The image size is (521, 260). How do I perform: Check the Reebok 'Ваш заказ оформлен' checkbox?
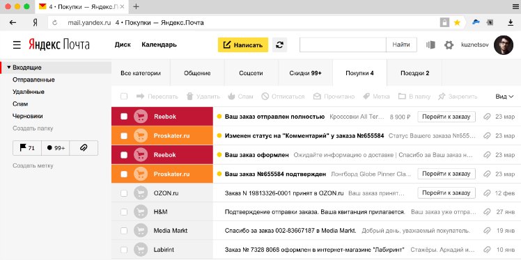[x=124, y=155]
